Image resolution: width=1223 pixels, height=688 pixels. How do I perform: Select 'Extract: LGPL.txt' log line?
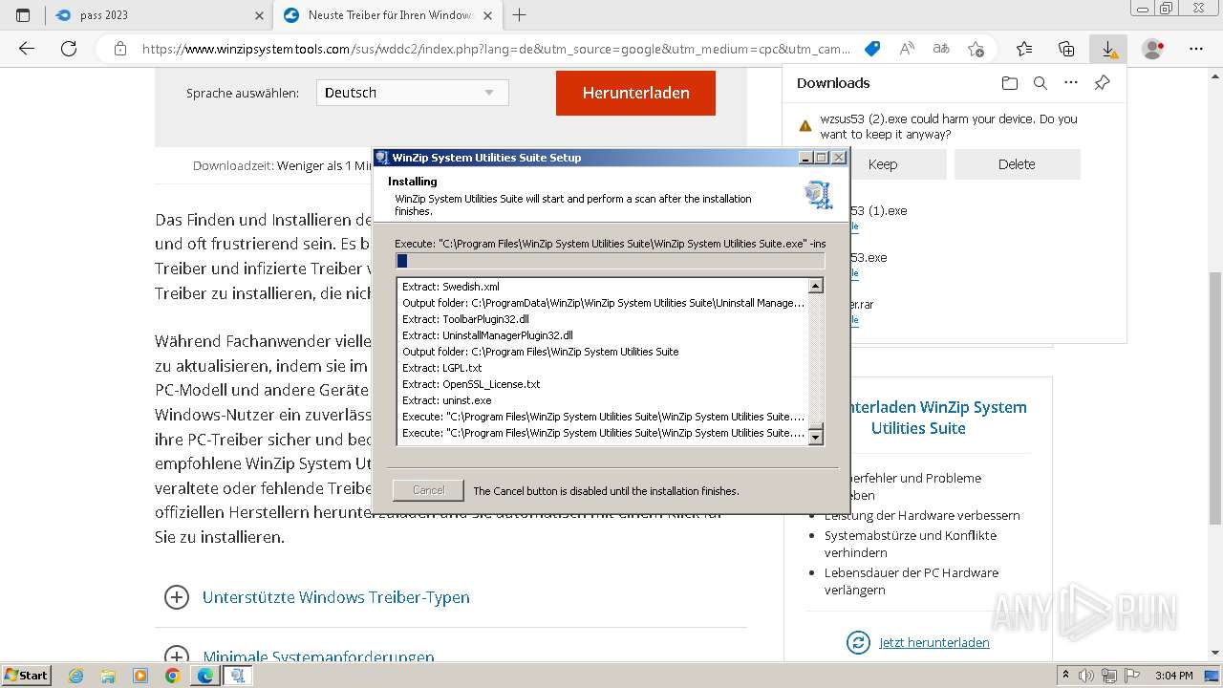[441, 368]
